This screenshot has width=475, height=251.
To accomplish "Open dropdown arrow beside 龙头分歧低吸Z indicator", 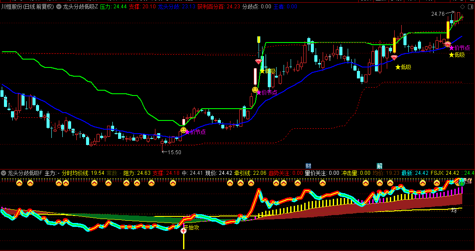I will (59, 7).
